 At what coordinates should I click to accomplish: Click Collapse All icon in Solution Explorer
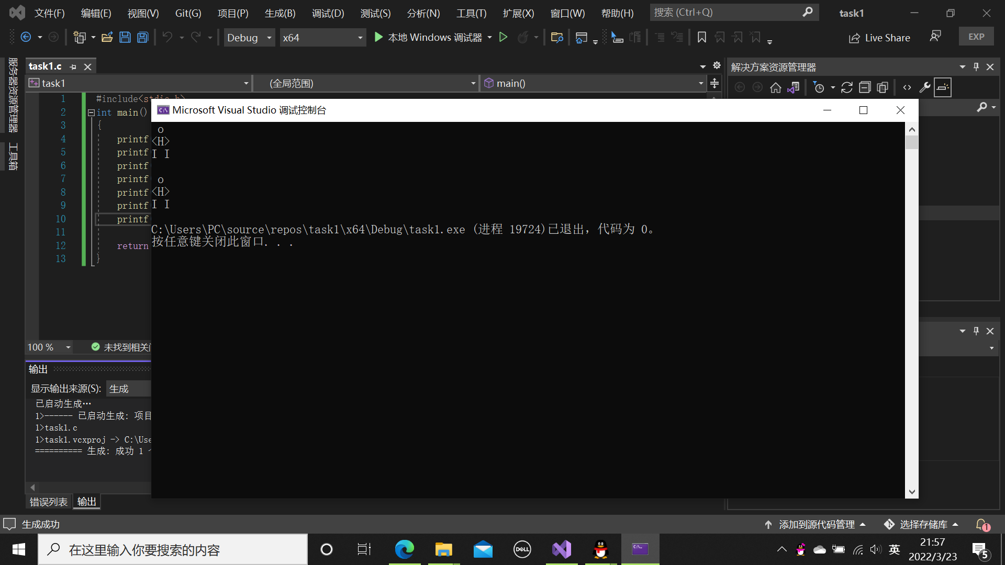(x=865, y=87)
